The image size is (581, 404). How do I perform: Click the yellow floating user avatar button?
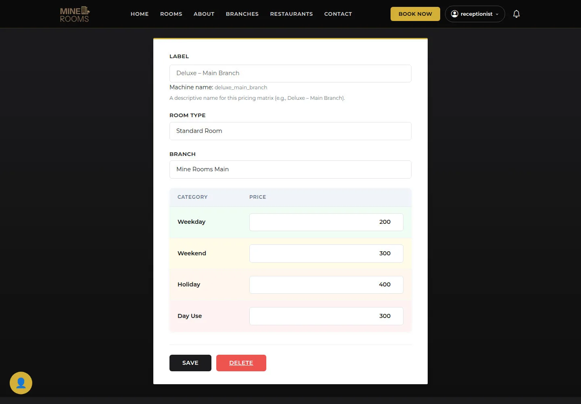(21, 383)
